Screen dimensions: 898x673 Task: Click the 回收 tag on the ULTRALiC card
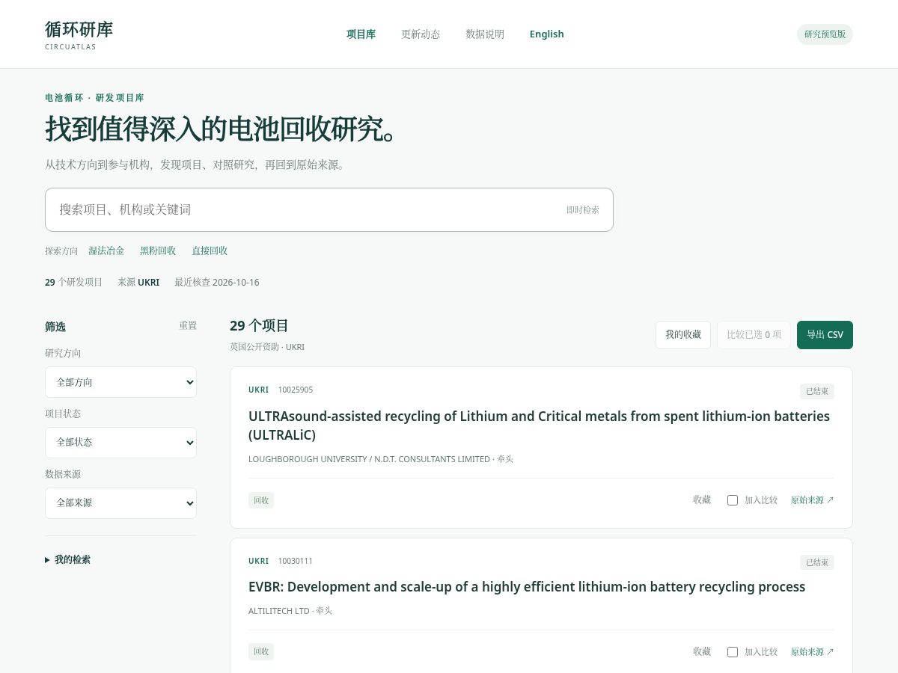(261, 500)
